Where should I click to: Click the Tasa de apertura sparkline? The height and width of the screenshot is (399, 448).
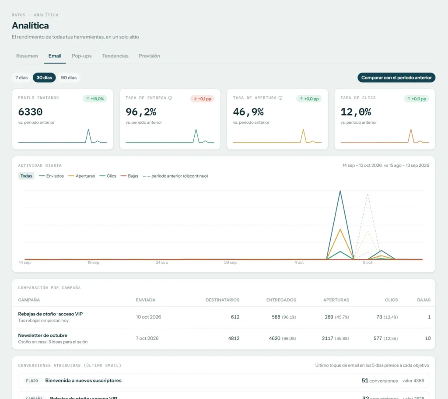click(x=277, y=136)
